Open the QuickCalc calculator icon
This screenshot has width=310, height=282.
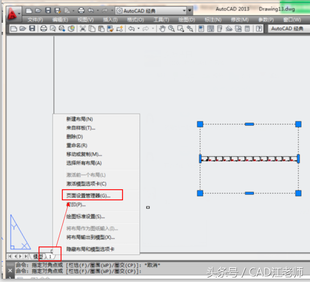(x=247, y=29)
